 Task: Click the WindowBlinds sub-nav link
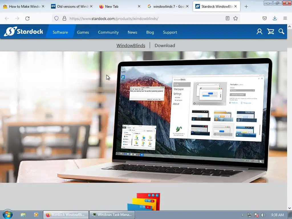point(131,45)
